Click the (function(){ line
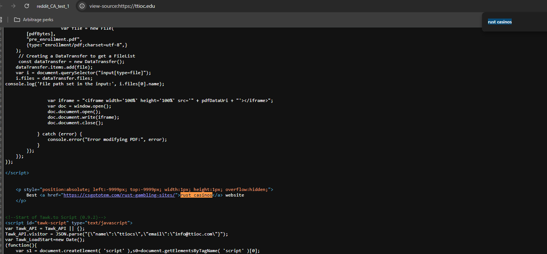 coord(21,245)
